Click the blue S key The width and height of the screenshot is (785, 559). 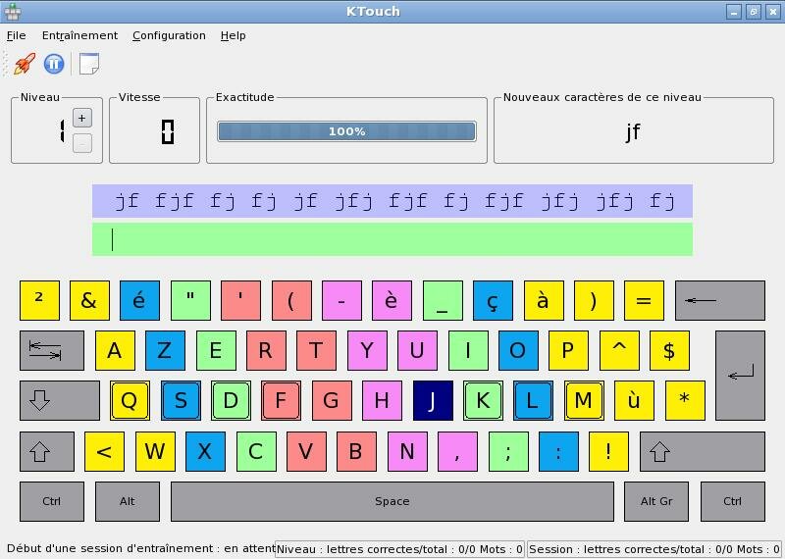click(x=181, y=400)
